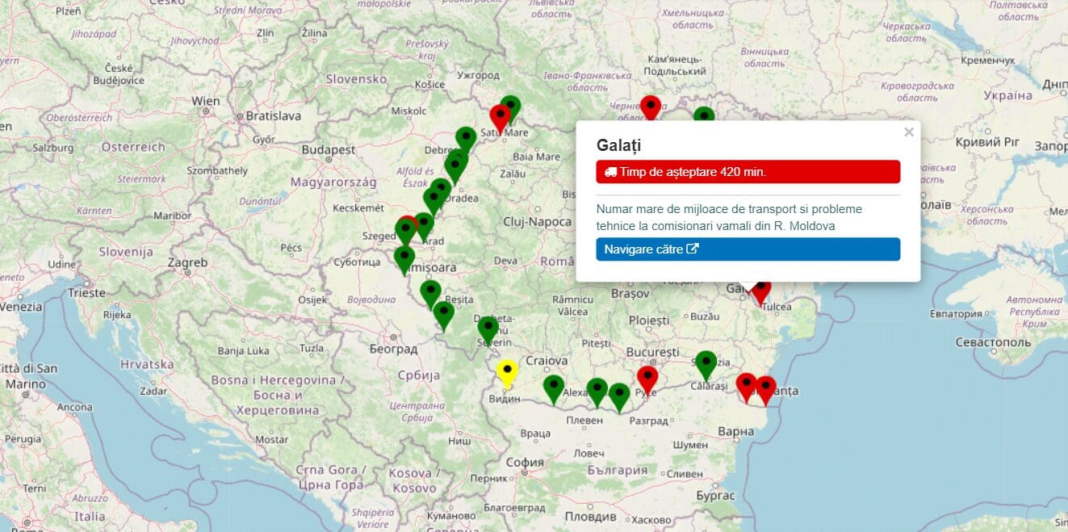
Task: Select the red marker at Ruse
Action: [647, 378]
